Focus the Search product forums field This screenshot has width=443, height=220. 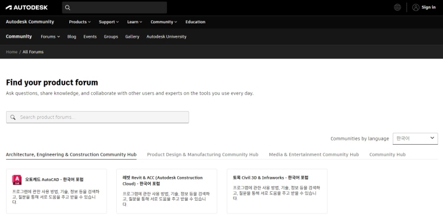tap(98, 117)
